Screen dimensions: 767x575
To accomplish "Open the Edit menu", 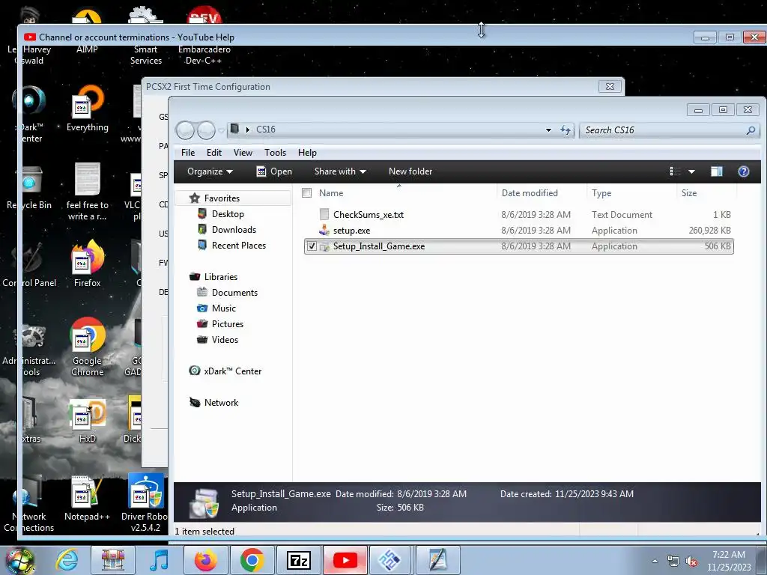I will tap(213, 153).
